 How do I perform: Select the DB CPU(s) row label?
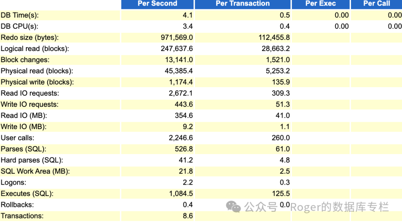(19, 26)
